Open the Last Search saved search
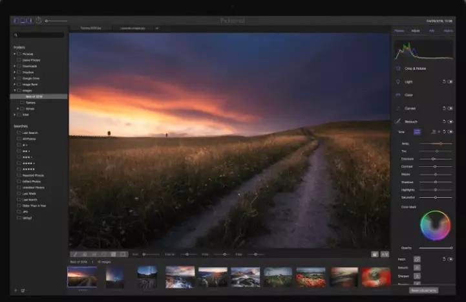The image size is (466, 302). [30, 133]
